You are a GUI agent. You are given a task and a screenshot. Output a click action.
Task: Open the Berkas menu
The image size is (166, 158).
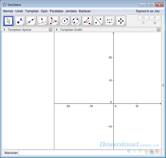(x=8, y=11)
